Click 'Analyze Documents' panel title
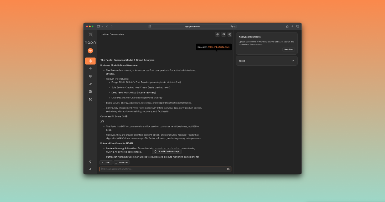Image resolution: width=385 pixels, height=202 pixels. tap(250, 37)
